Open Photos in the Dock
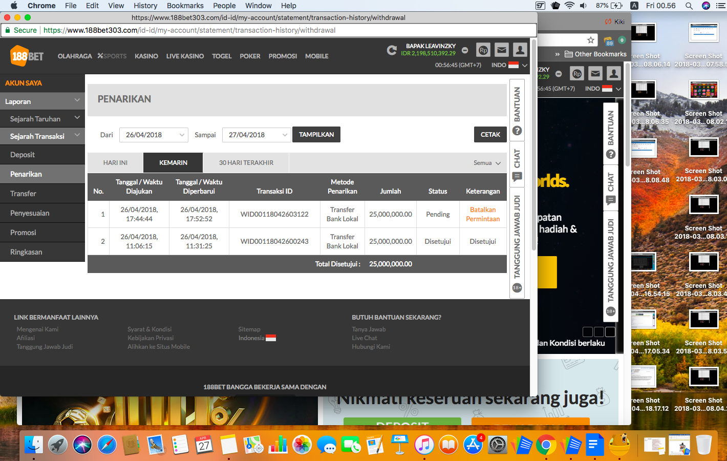The width and height of the screenshot is (727, 461). click(x=302, y=445)
